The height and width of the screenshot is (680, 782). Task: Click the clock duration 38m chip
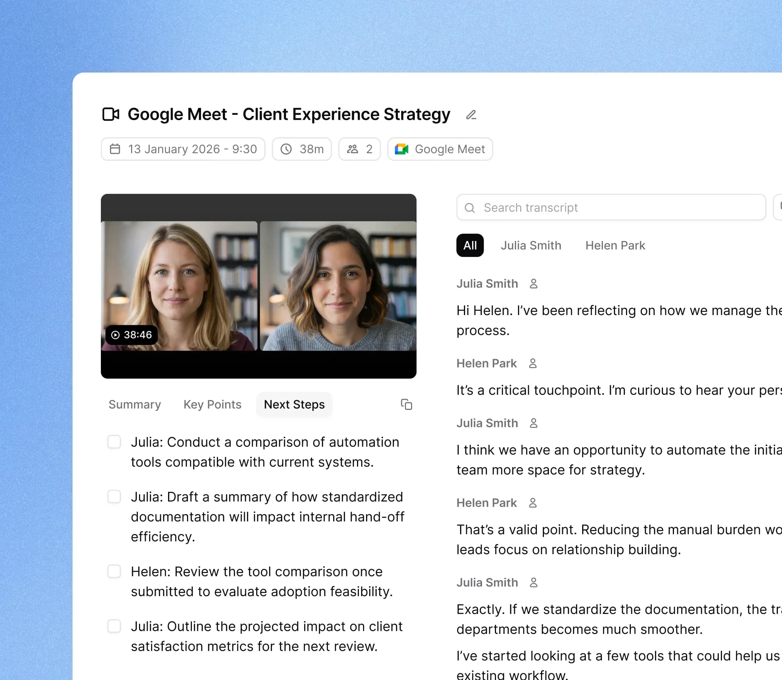(301, 149)
